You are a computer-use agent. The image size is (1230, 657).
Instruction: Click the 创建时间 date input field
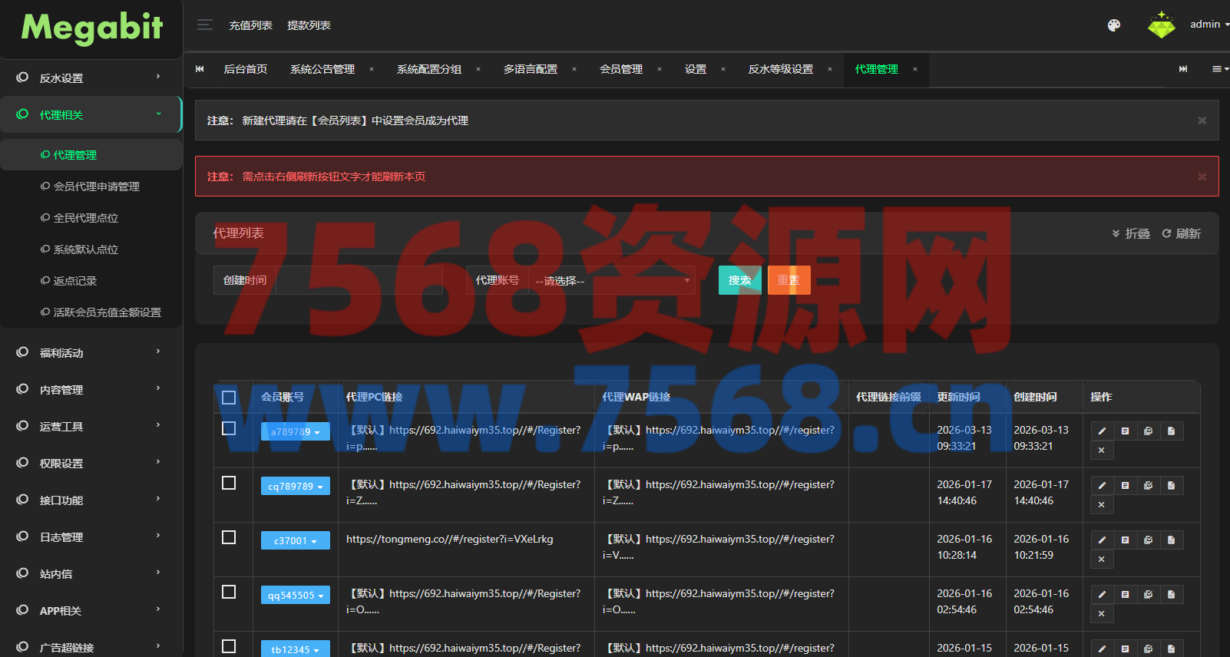click(x=359, y=281)
